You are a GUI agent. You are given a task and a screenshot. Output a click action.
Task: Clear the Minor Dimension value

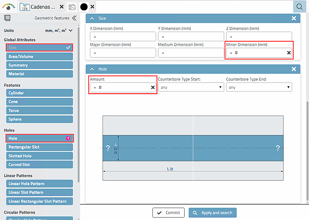289,53
